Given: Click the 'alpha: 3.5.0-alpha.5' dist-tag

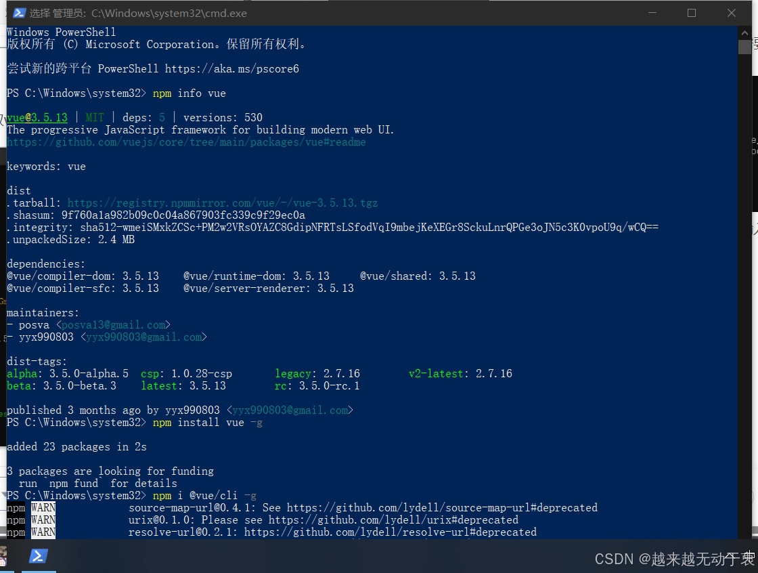Looking at the screenshot, I should (x=68, y=374).
